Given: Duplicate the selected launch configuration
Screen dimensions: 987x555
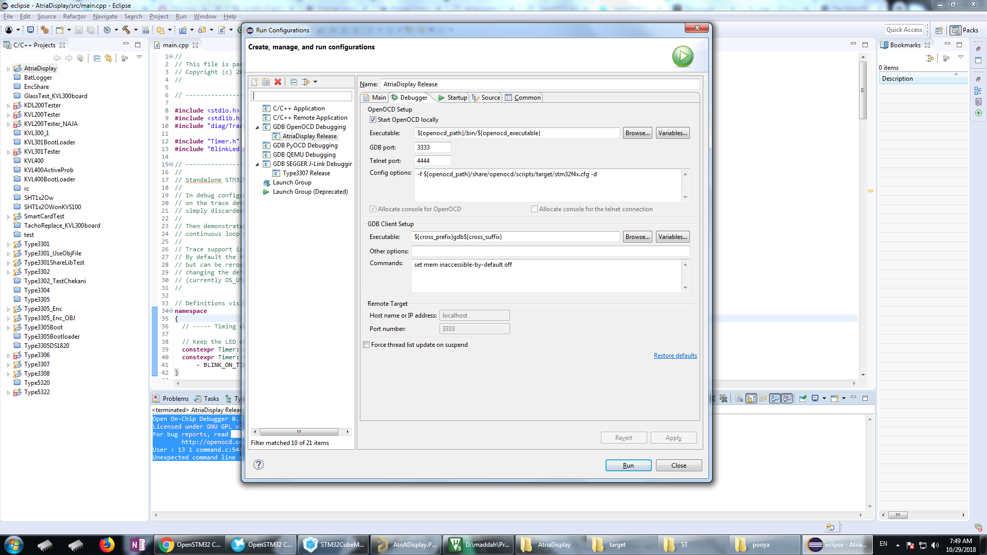Looking at the screenshot, I should coord(266,82).
